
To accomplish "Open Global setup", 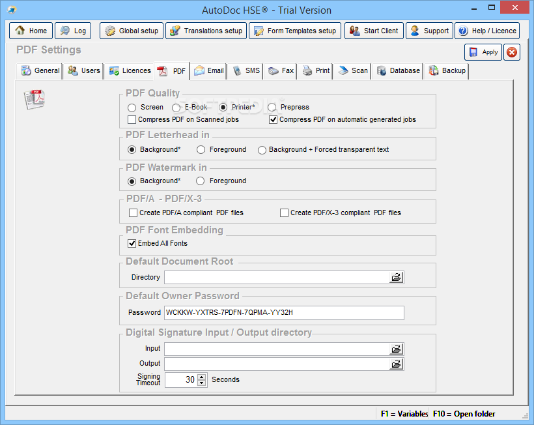I will click(x=132, y=31).
